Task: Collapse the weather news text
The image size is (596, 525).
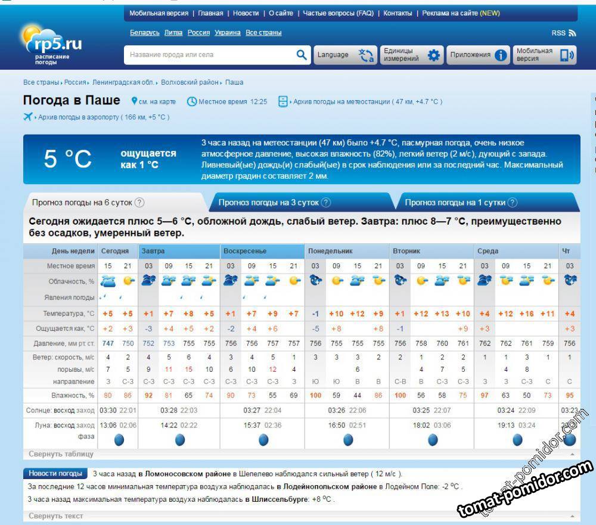Action: click(56, 515)
